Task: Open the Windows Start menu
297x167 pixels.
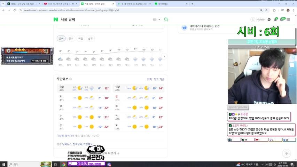Action: click(3, 164)
